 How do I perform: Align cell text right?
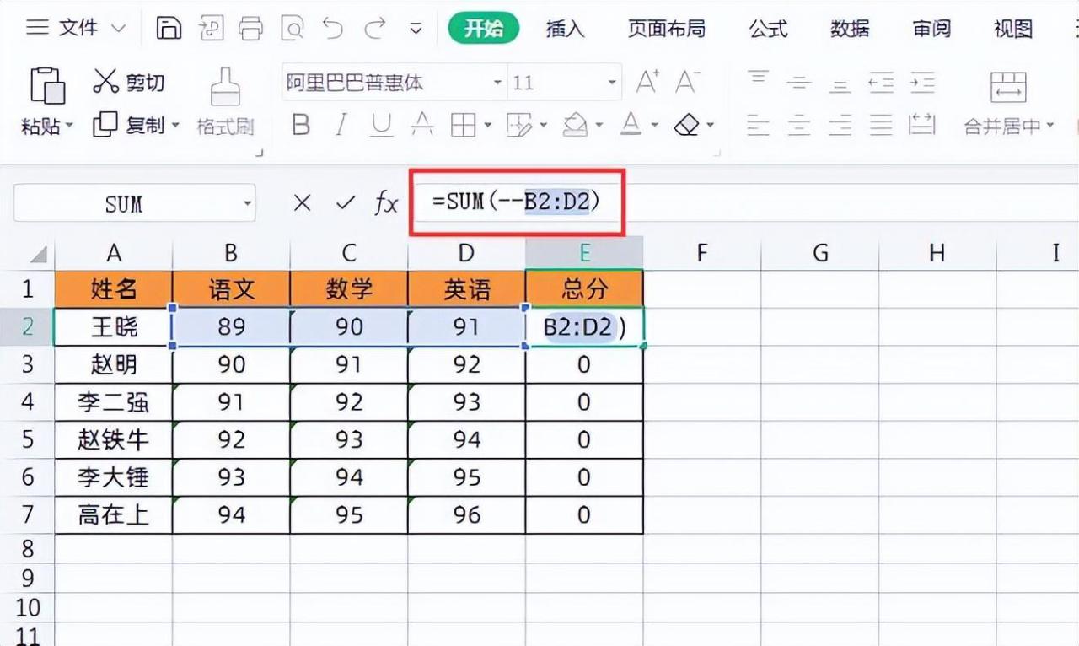click(x=840, y=126)
